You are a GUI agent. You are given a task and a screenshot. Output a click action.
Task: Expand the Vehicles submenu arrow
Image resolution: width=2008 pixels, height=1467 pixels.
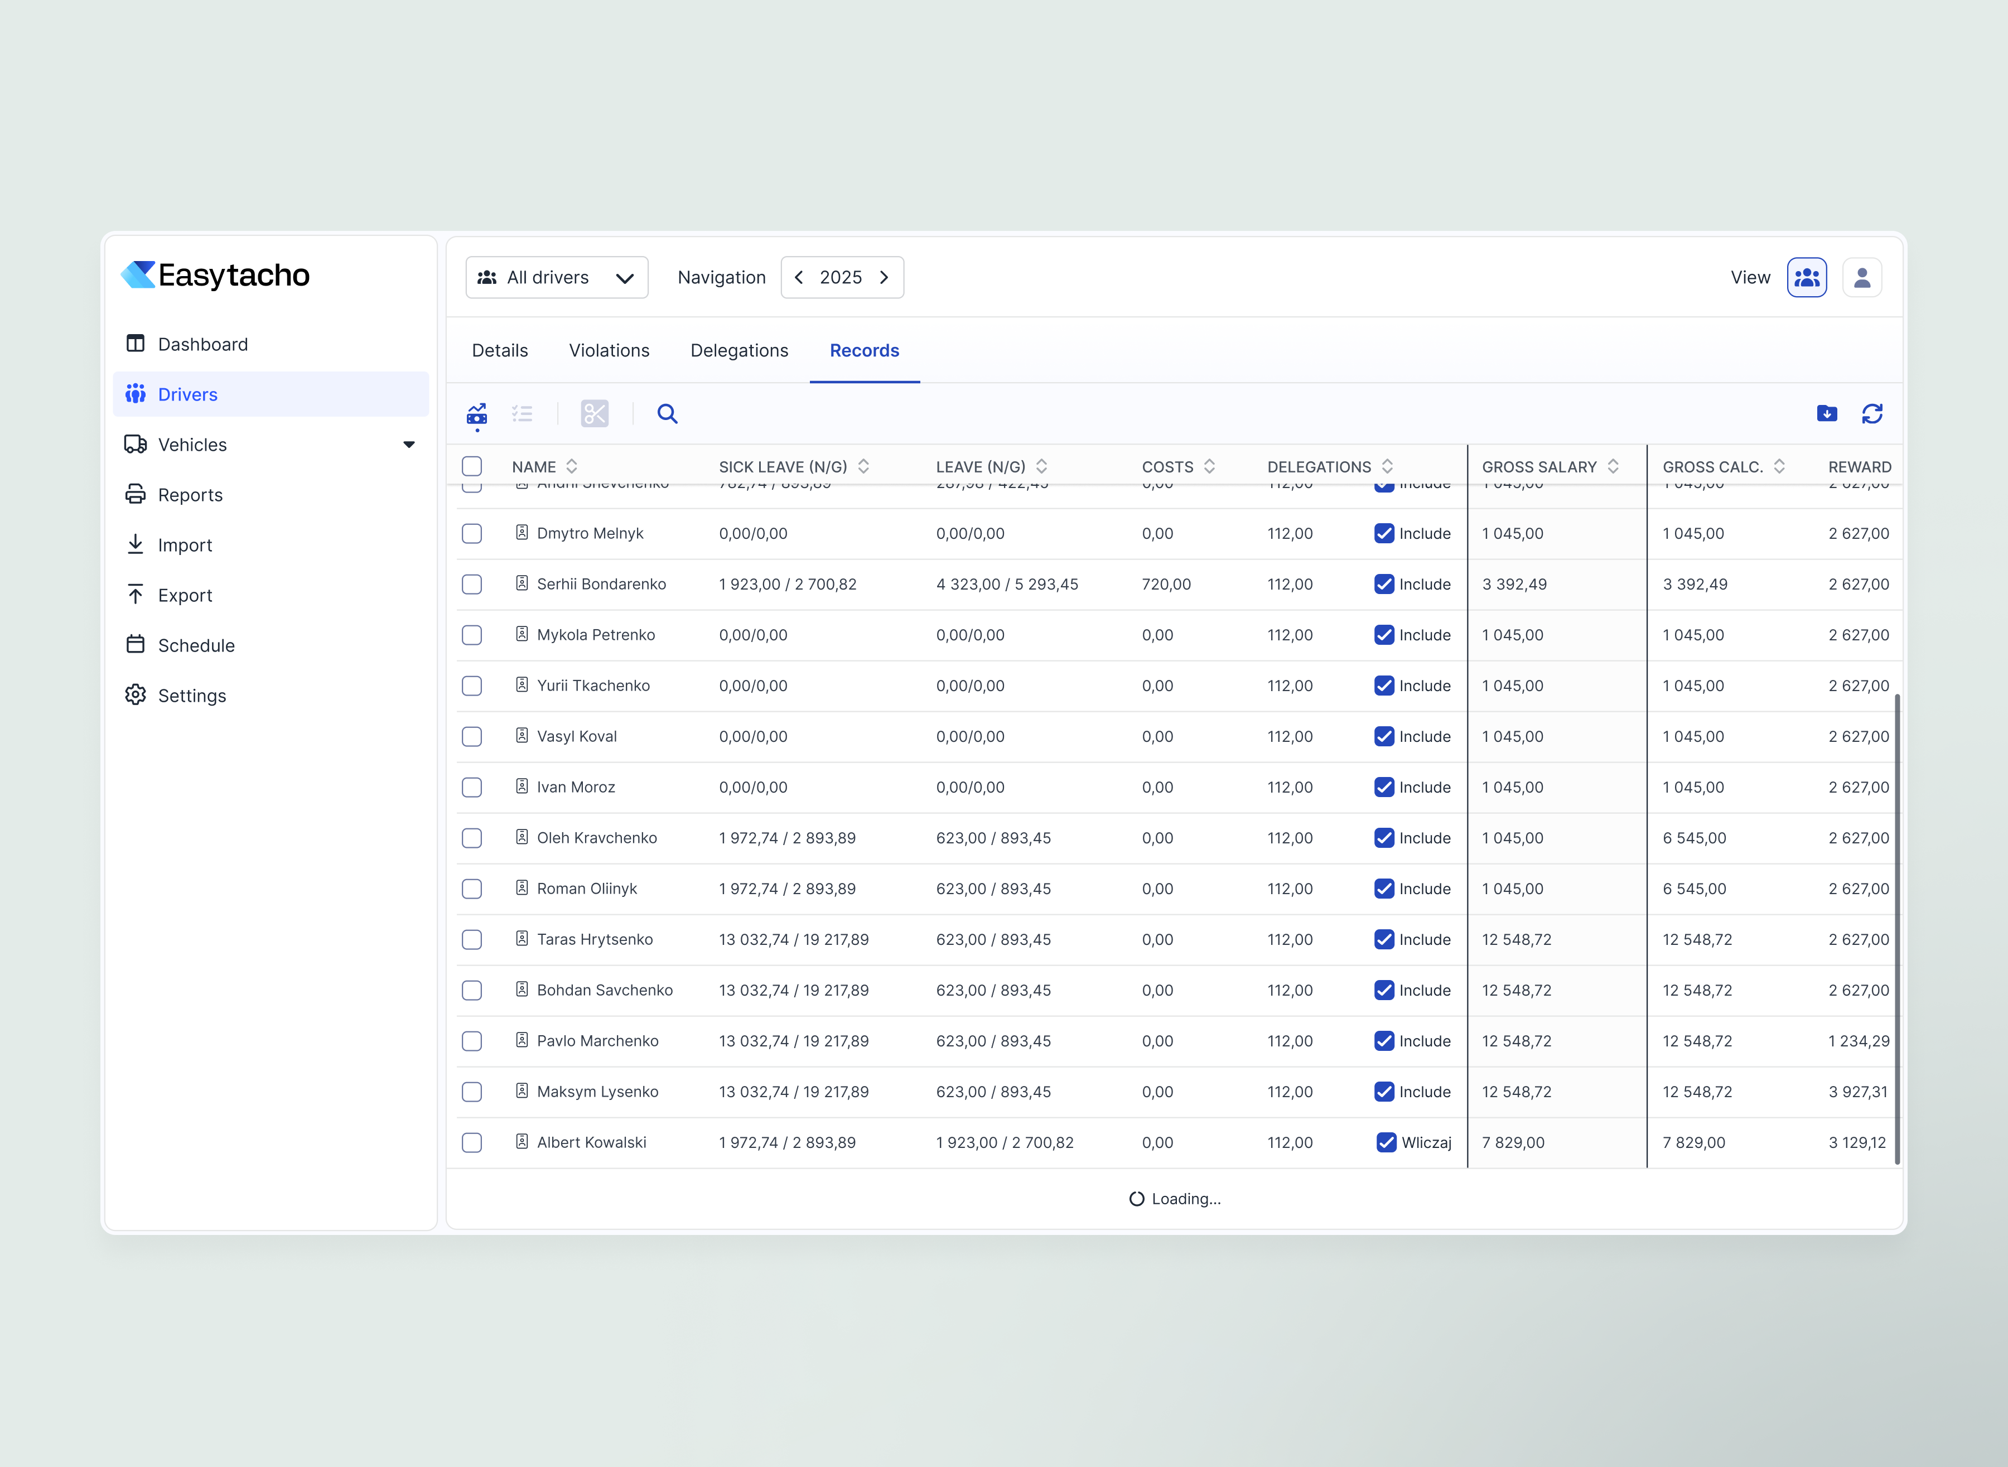[x=409, y=445]
